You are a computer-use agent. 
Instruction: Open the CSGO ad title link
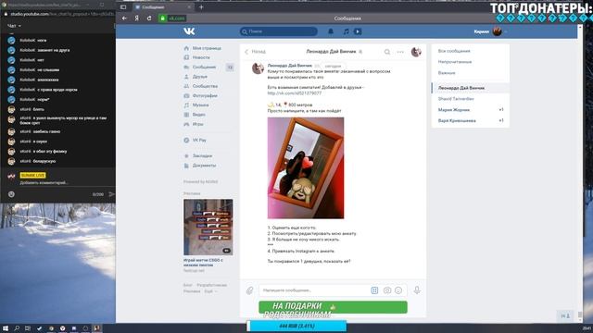coord(203,263)
